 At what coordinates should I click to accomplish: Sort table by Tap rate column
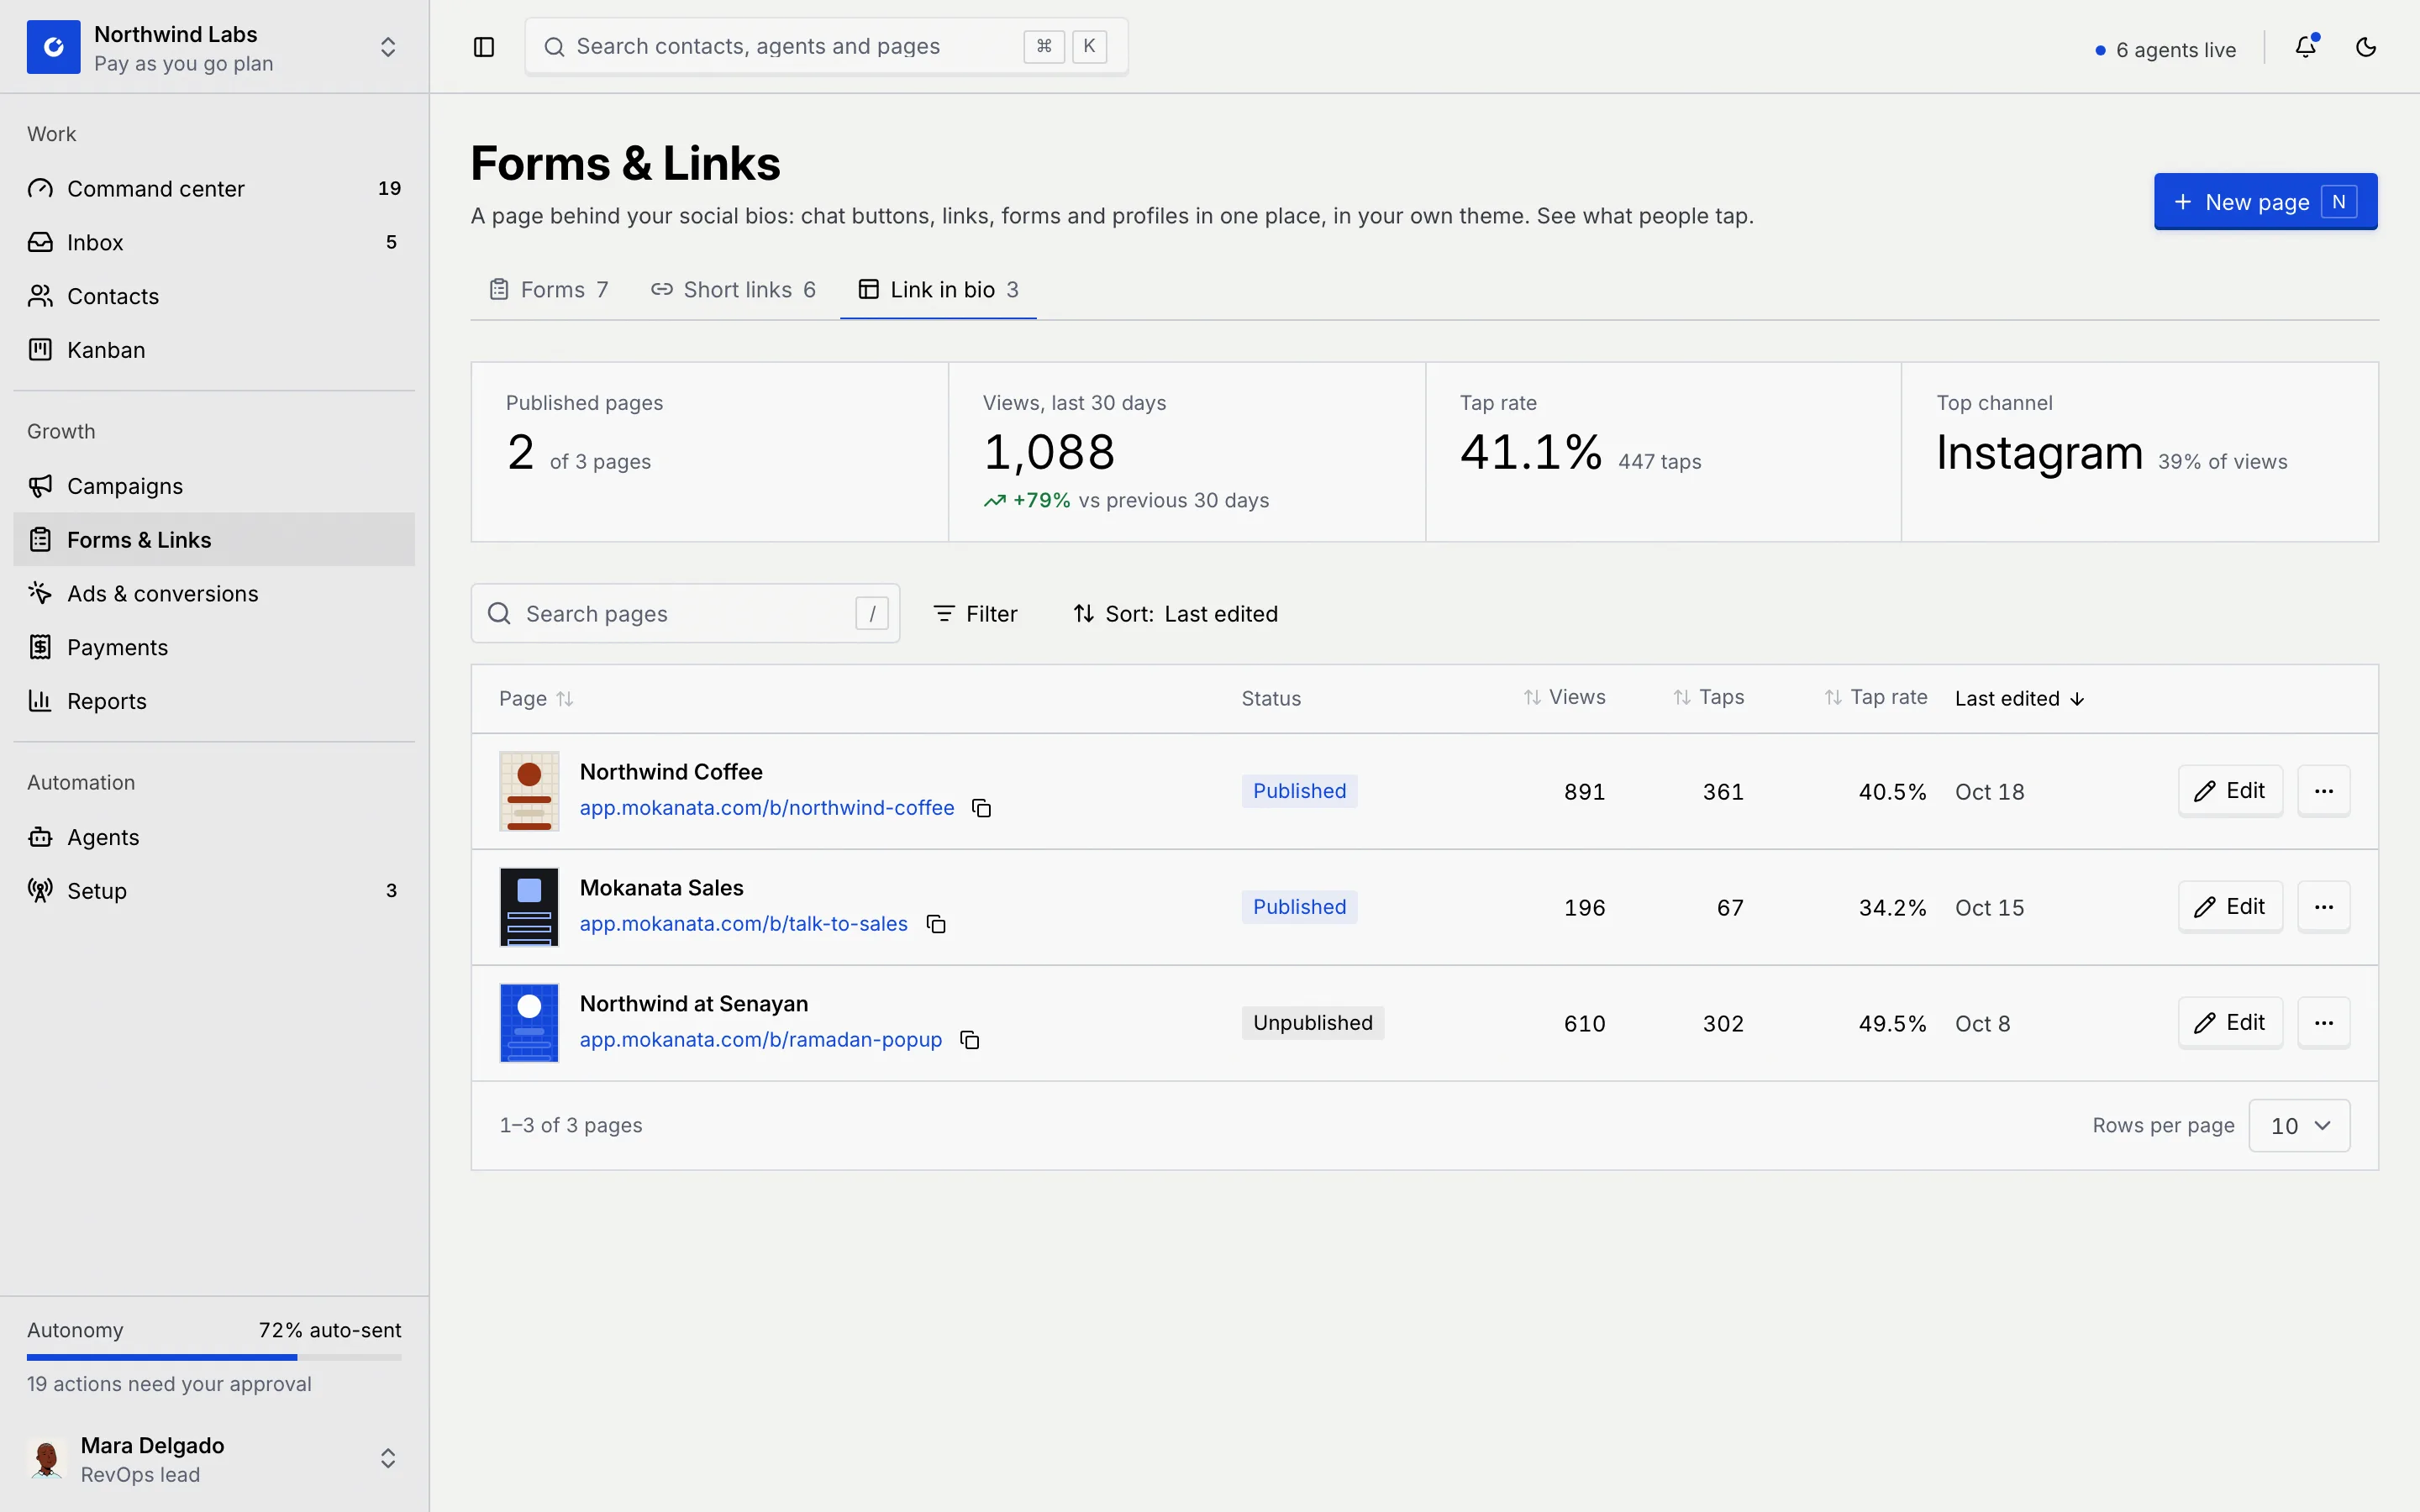tap(1875, 697)
